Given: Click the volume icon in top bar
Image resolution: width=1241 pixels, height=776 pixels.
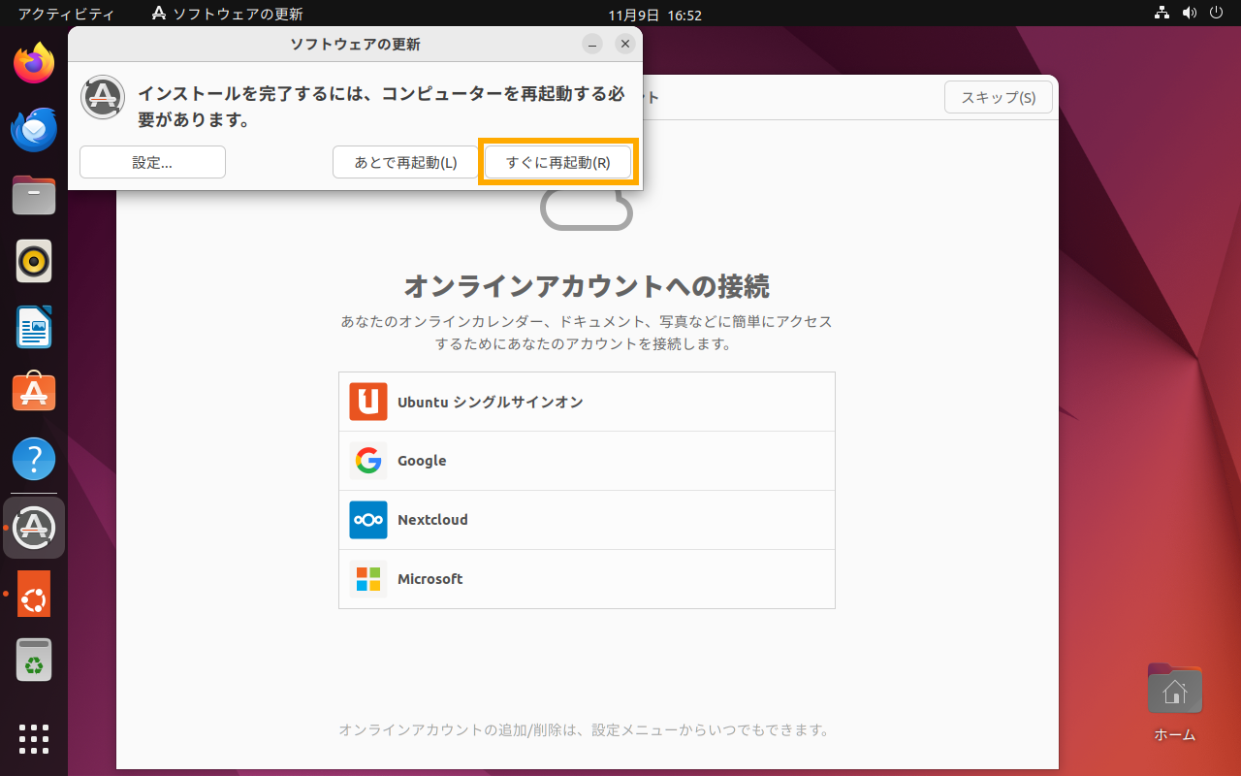Looking at the screenshot, I should (x=1190, y=15).
